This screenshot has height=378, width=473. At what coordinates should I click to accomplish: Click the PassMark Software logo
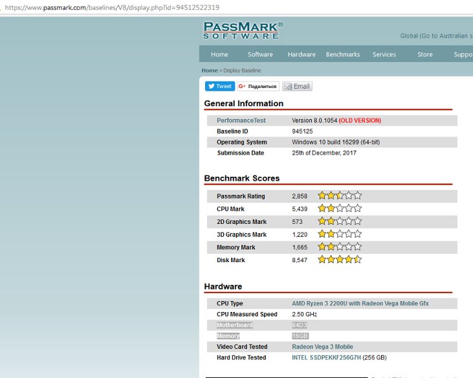[243, 30]
